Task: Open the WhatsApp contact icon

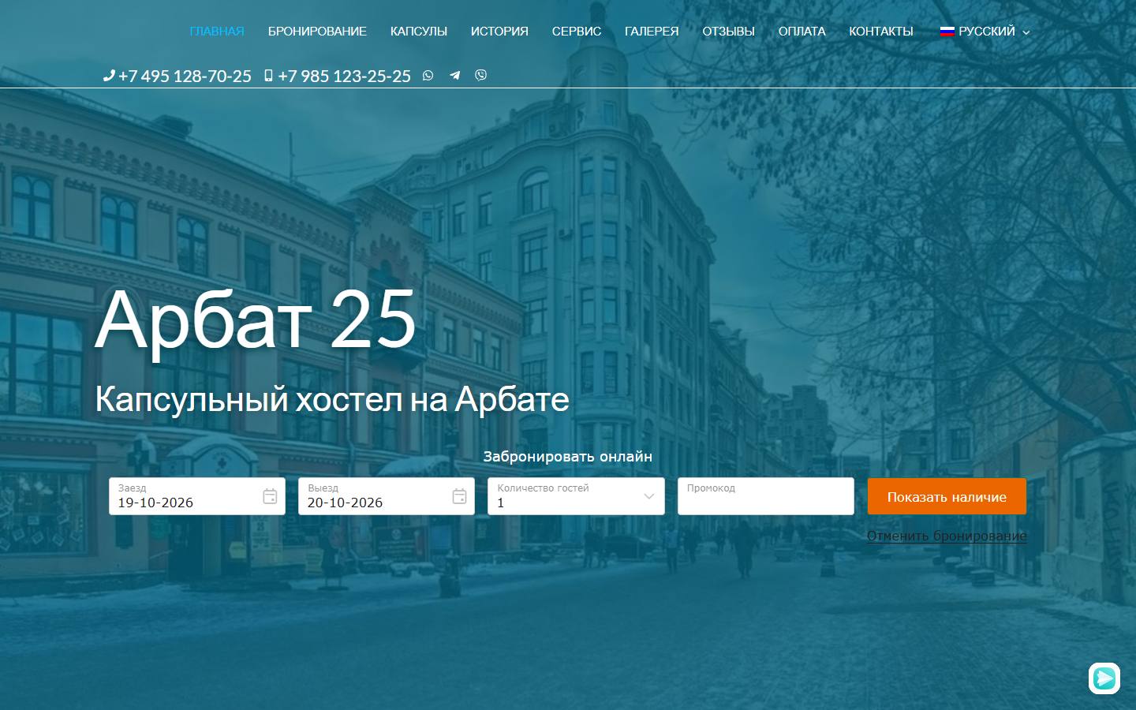Action: tap(428, 76)
